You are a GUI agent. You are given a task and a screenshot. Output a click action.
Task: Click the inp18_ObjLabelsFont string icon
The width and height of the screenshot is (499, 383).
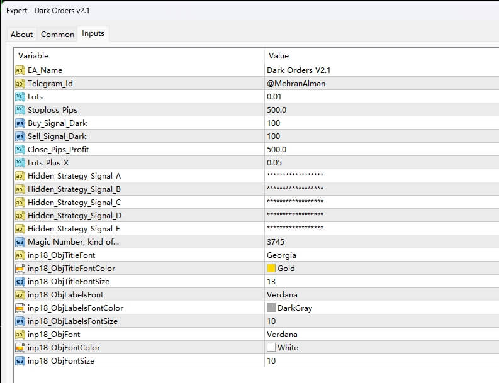[x=20, y=295]
